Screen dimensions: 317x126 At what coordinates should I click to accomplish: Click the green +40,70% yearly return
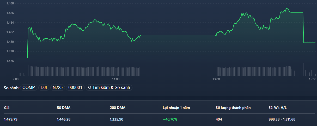pyautogui.click(x=170, y=119)
